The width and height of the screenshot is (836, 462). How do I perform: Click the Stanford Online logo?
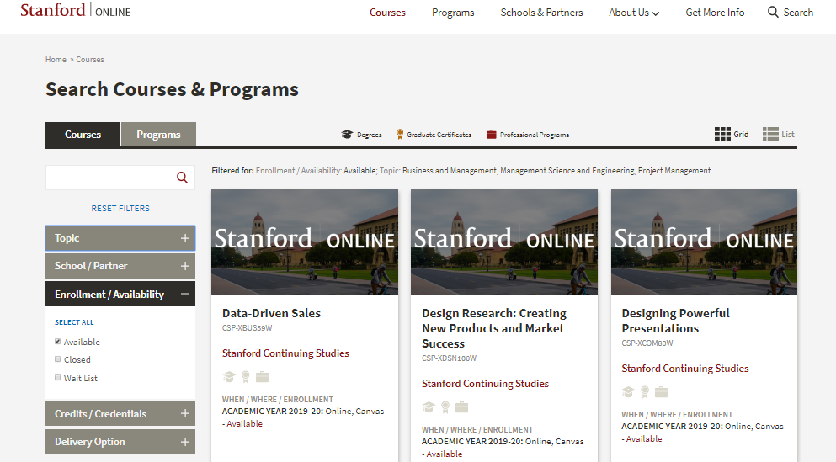coord(76,11)
